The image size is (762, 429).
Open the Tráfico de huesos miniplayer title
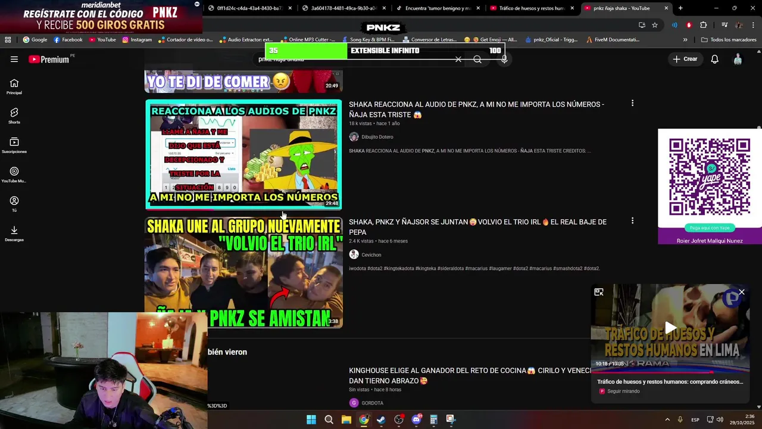point(670,382)
